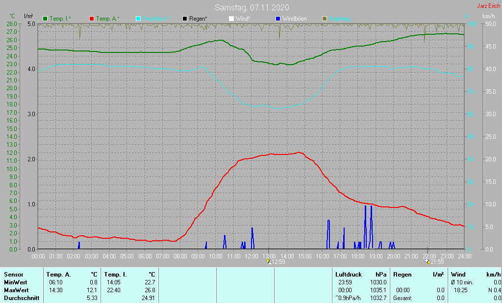
Task: Click the blue Windböen legend swatch
Action: [x=278, y=19]
